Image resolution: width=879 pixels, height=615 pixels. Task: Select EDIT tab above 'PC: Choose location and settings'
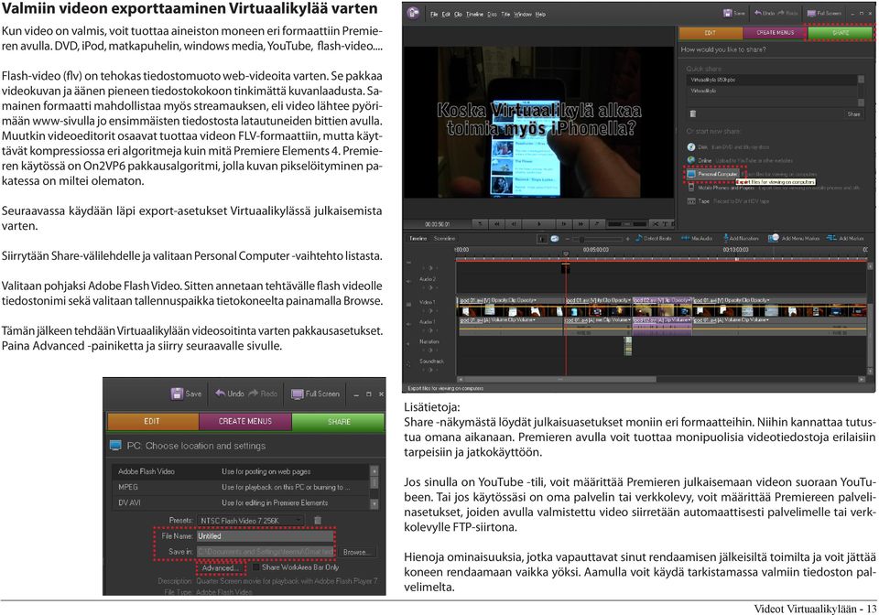click(x=153, y=421)
